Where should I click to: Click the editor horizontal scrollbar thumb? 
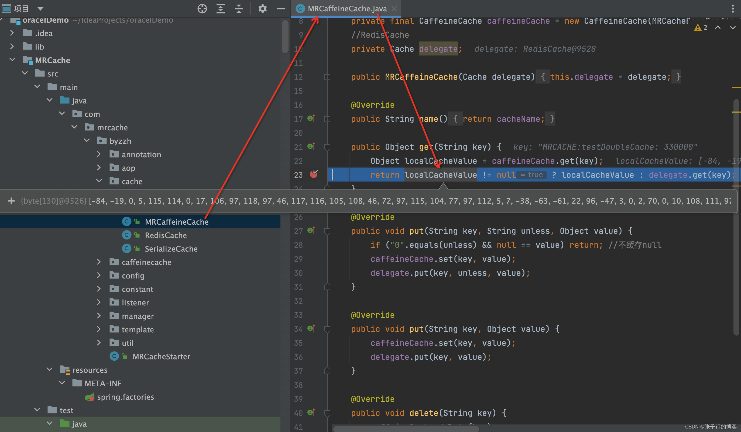406,428
